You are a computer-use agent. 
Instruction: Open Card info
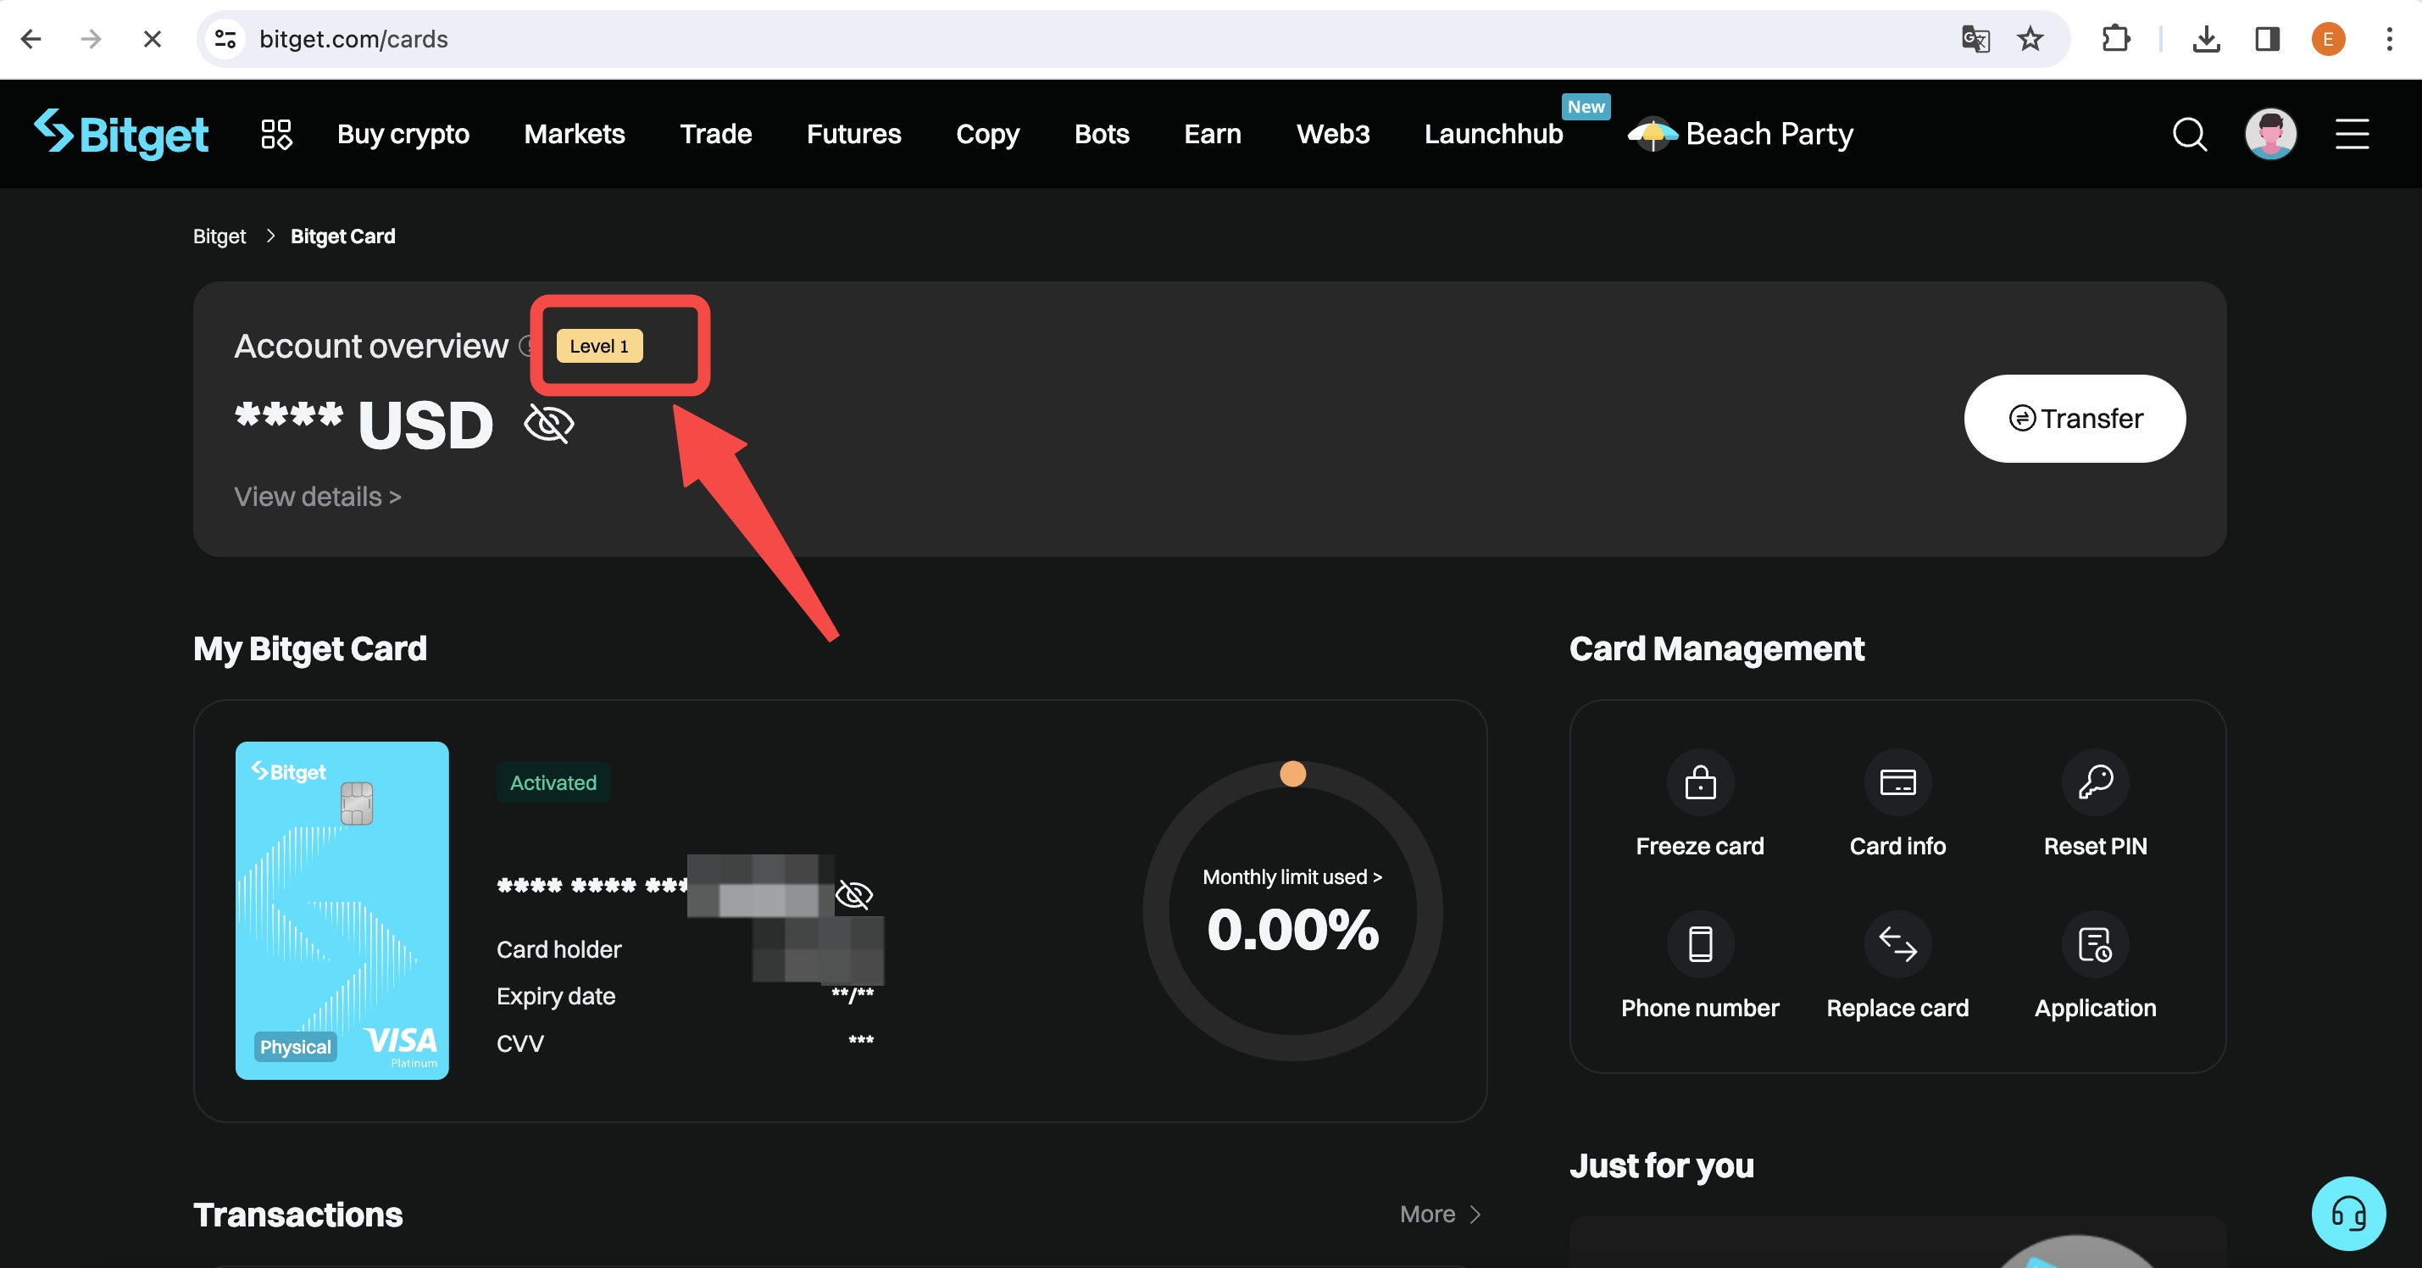click(x=1897, y=782)
